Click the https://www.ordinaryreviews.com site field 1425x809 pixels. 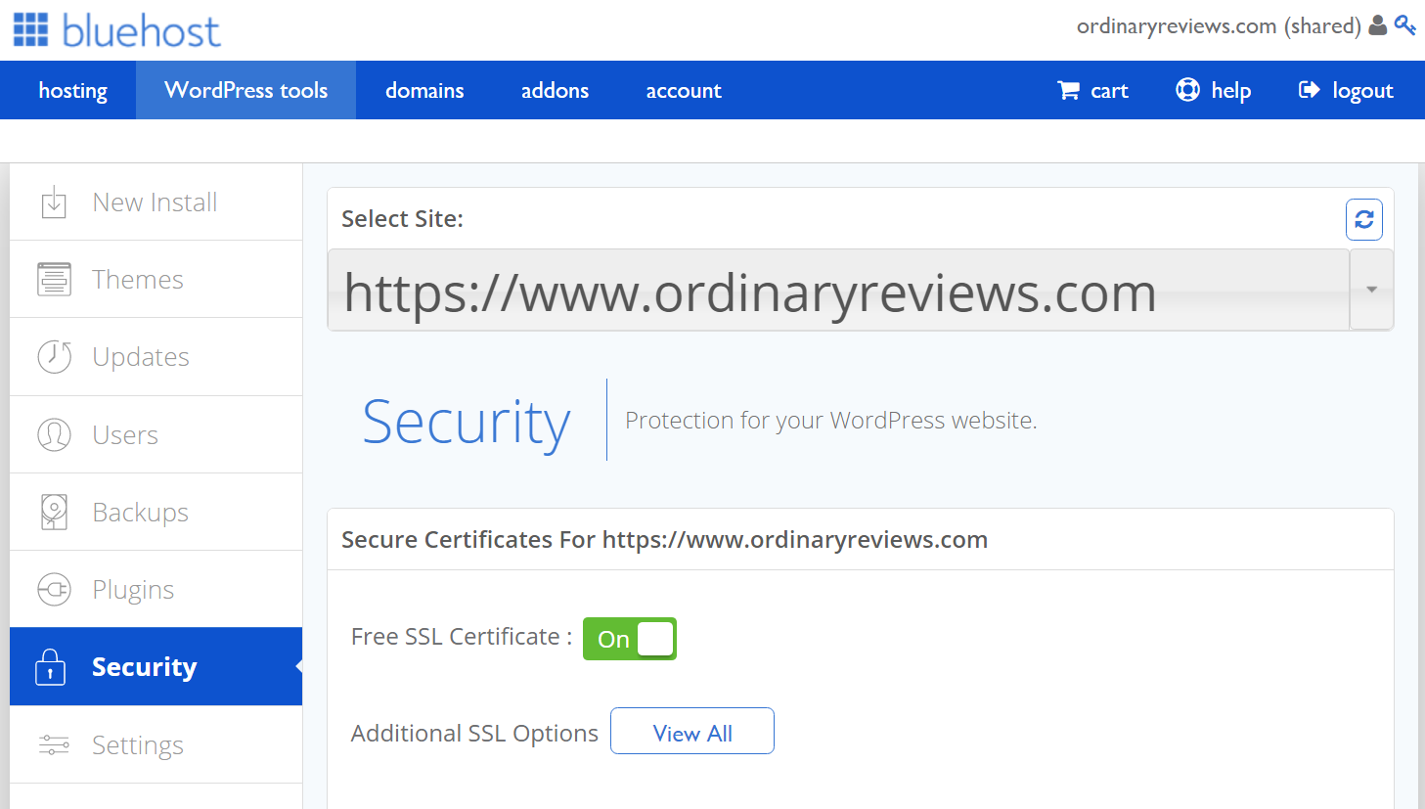coord(838,290)
